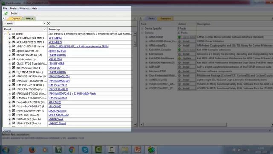Click the board icon beside FRDM-K64F
Viewport: 273px width, 154px height.
(13, 115)
